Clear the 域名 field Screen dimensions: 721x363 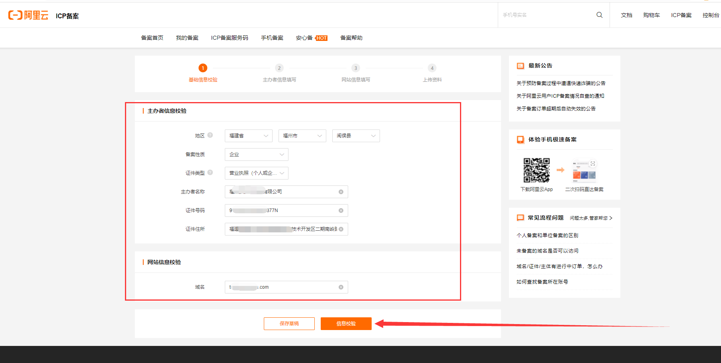[341, 287]
